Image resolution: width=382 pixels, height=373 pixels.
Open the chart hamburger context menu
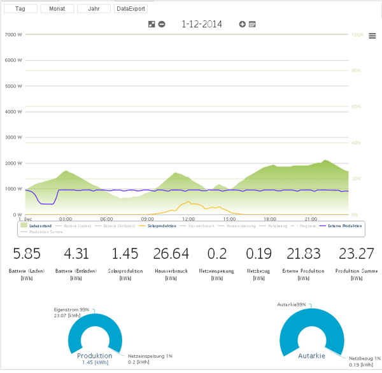tap(372, 36)
